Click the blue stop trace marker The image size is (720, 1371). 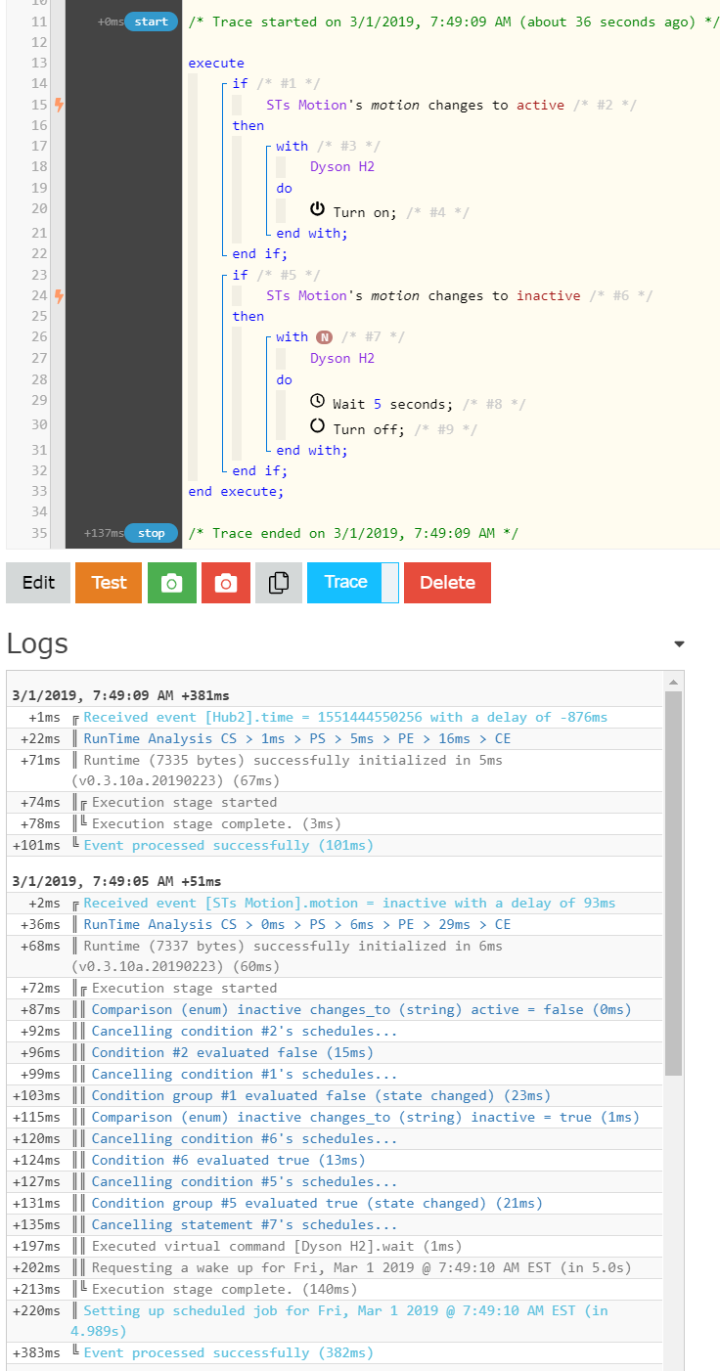[x=151, y=533]
